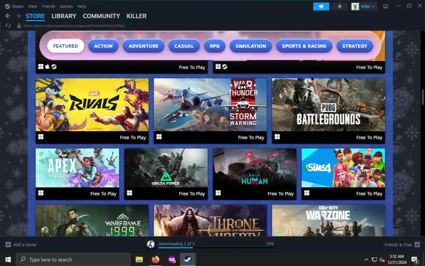The image size is (425, 266).
Task: Open the Windows action center notifications
Action: click(415, 260)
